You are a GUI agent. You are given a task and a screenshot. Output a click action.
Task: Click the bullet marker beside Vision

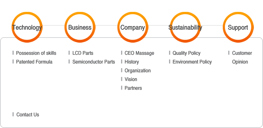(x=122, y=79)
